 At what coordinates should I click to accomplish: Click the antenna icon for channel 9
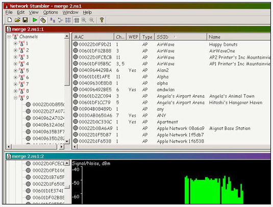(x=21, y=97)
